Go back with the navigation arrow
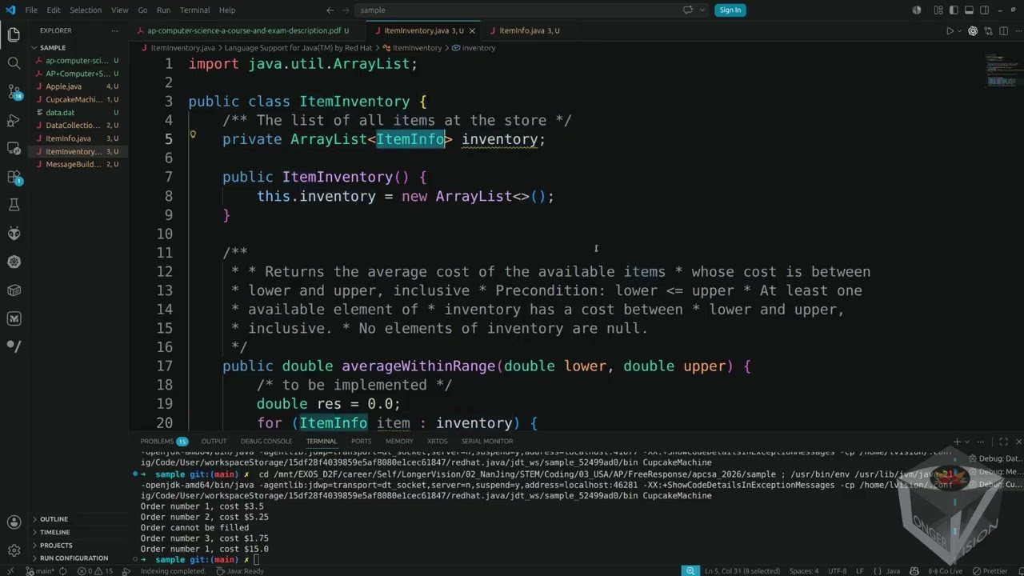This screenshot has height=576, width=1024. tap(330, 10)
